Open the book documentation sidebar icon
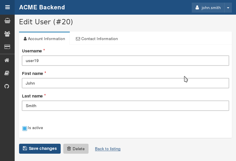Image resolution: width=236 pixels, height=161 pixels. pyautogui.click(x=7, y=73)
